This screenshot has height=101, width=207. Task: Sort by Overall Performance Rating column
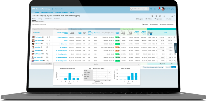63,33
